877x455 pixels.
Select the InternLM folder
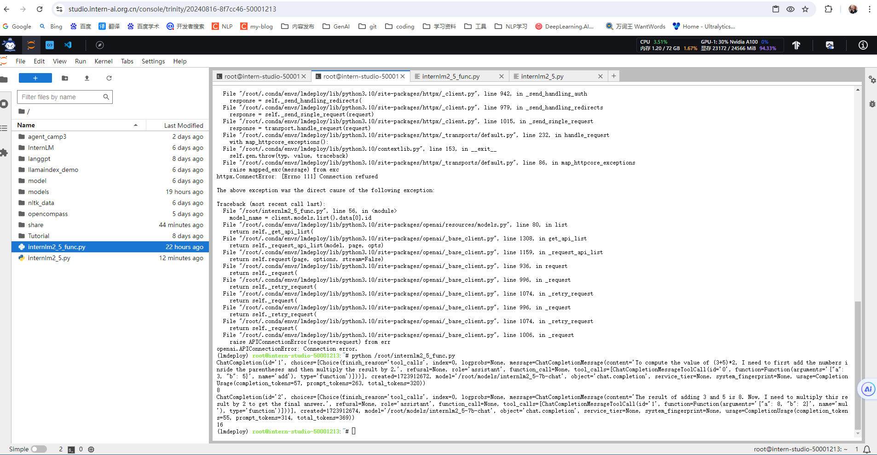coord(110,148)
